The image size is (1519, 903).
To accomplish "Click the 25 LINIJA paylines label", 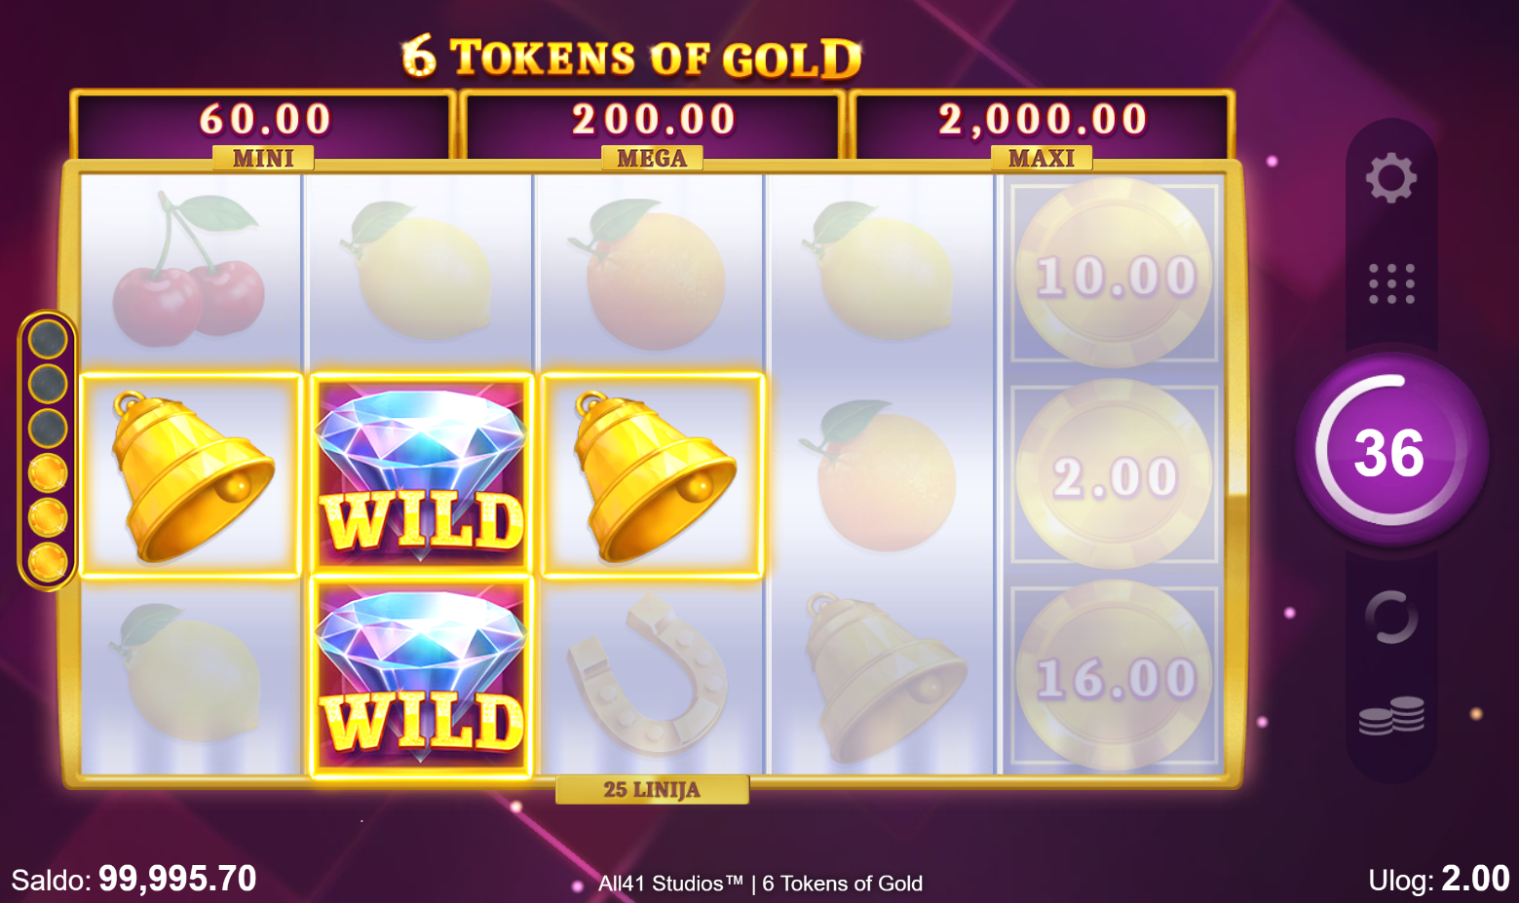I will pos(652,789).
